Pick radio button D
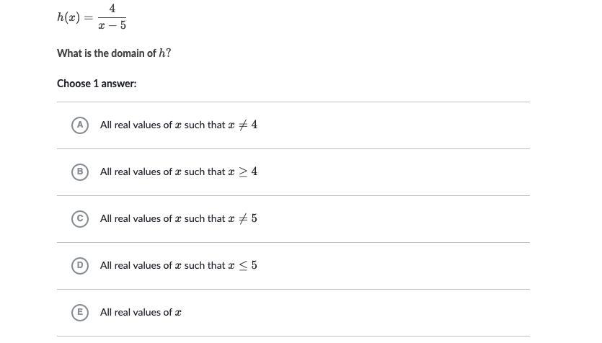 tap(80, 265)
